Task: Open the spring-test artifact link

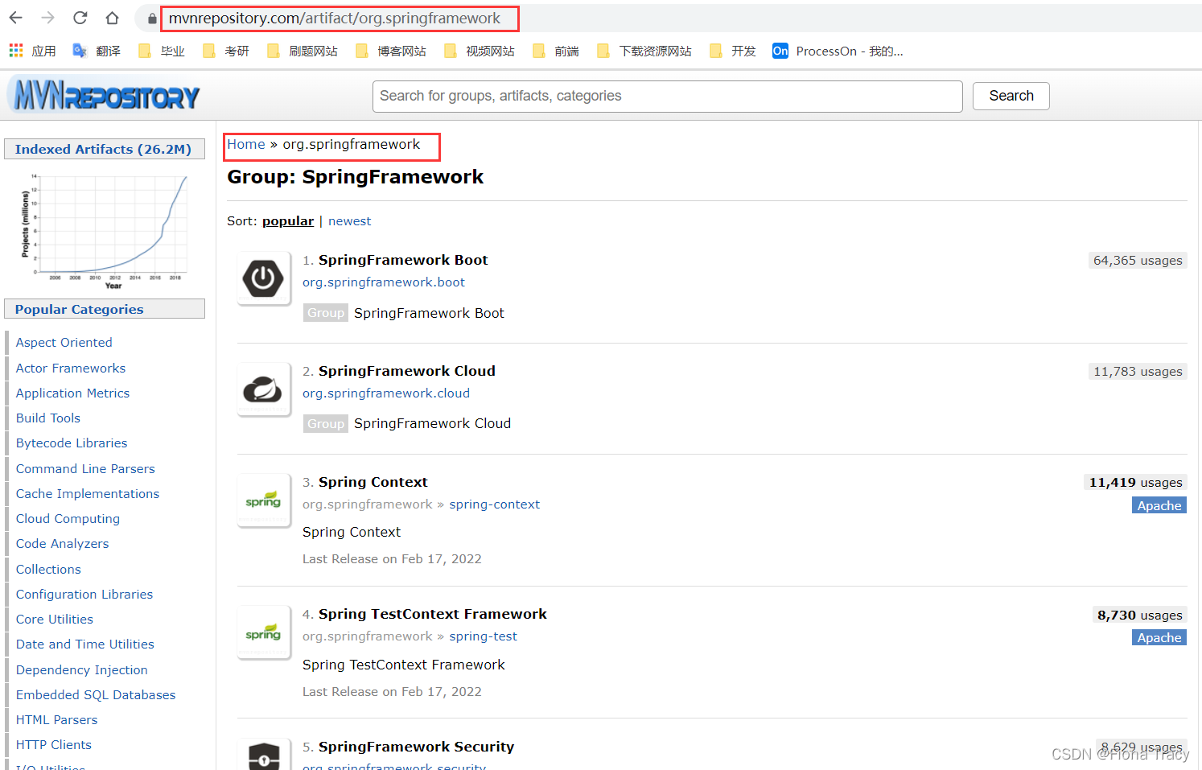Action: coord(484,636)
